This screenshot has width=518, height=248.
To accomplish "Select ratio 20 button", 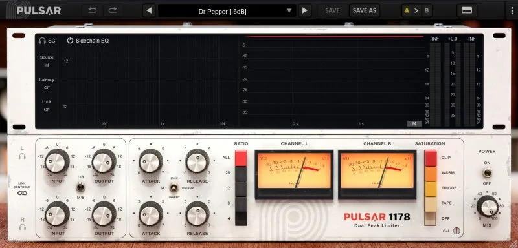I will click(x=241, y=174).
